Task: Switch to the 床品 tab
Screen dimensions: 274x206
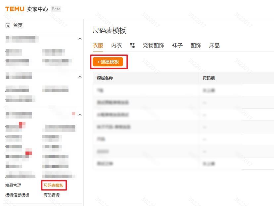Action: click(214, 46)
